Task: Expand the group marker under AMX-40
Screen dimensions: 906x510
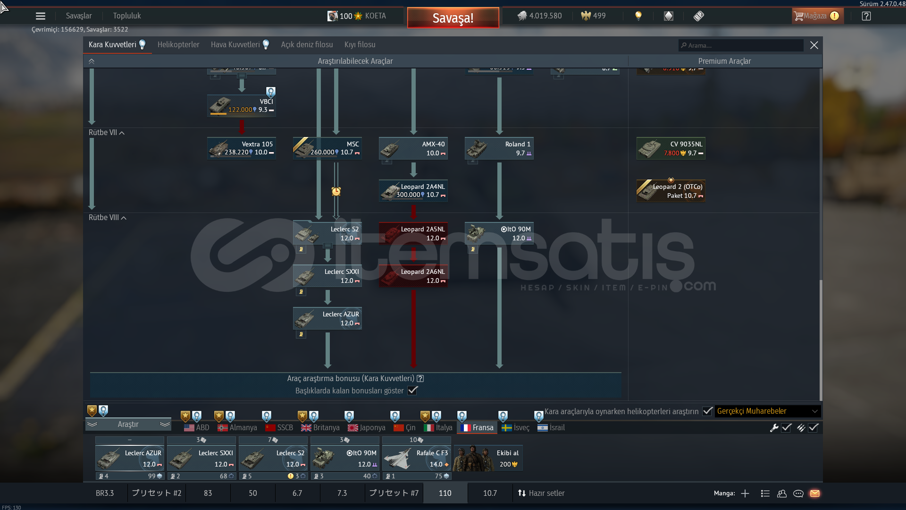Action: [x=387, y=162]
